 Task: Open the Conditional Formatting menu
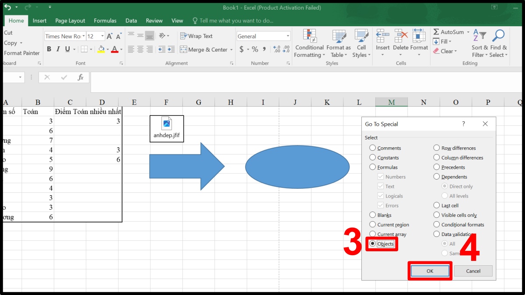pos(309,44)
